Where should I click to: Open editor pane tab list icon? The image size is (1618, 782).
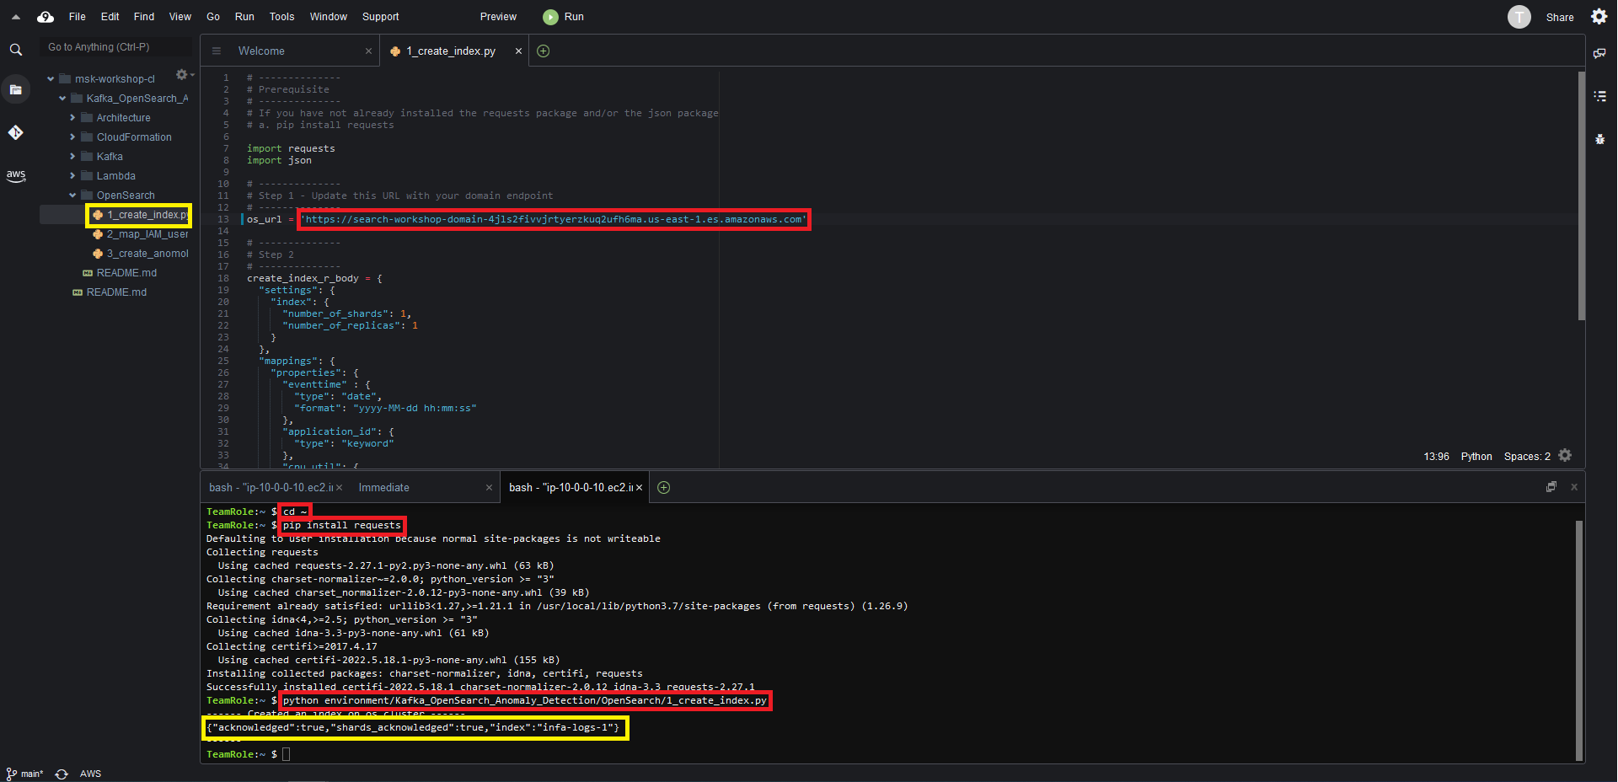pos(217,51)
